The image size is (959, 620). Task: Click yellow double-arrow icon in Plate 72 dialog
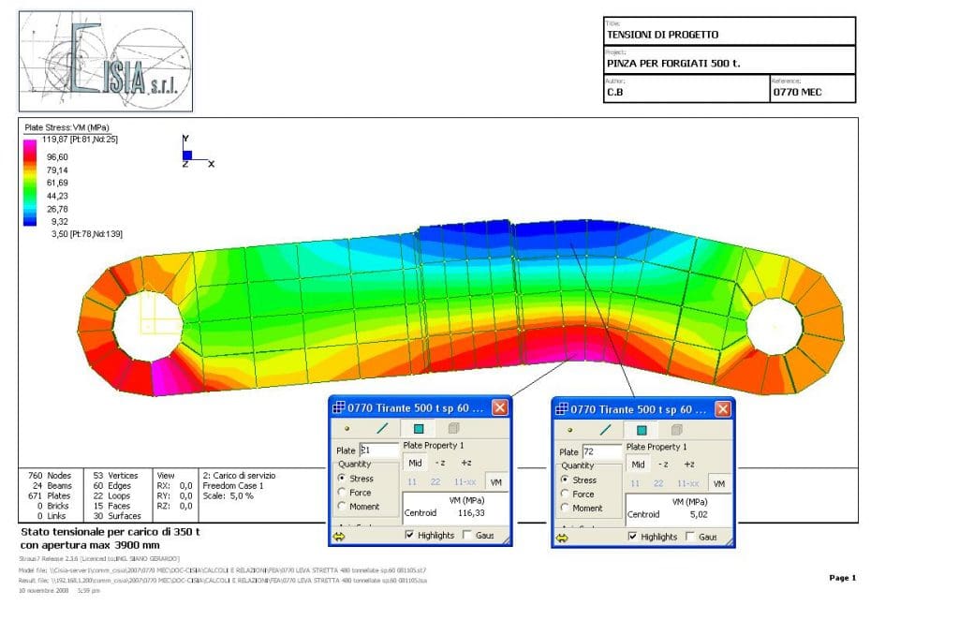(x=562, y=538)
